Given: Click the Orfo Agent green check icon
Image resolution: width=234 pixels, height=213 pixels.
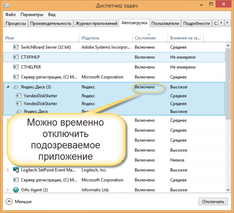Looking at the screenshot, I should tap(16, 190).
